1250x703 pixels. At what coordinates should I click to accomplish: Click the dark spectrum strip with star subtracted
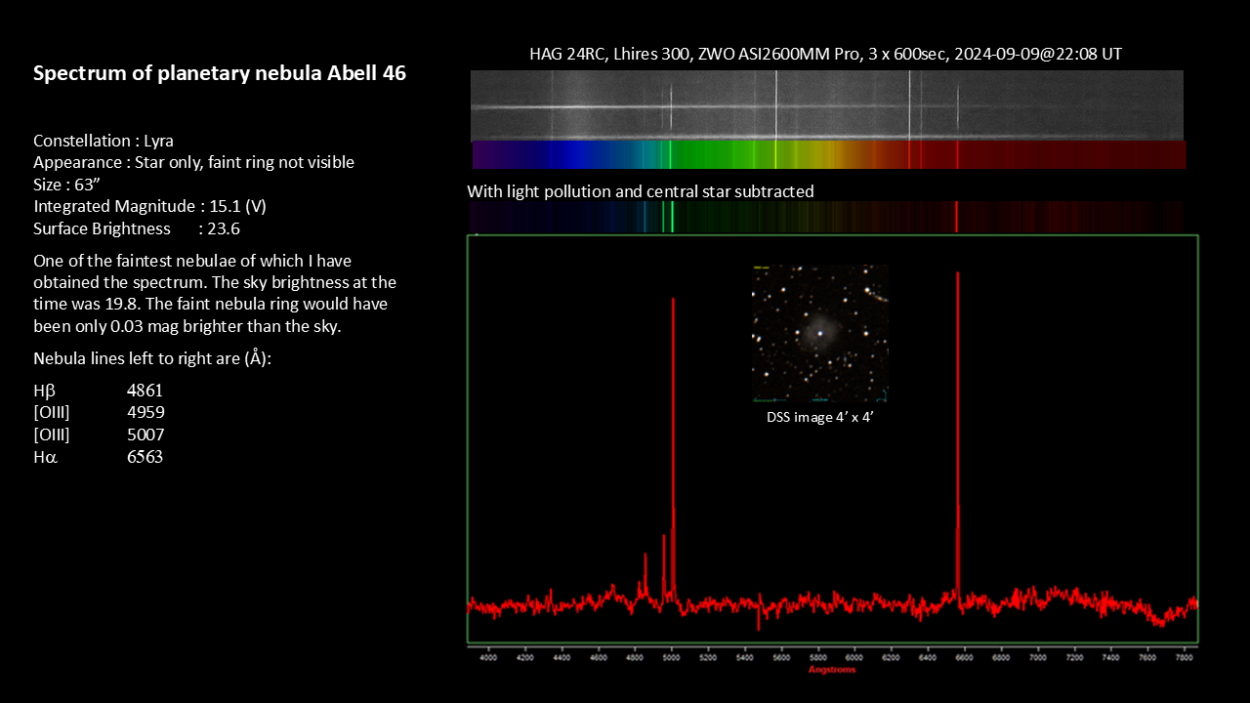pyautogui.click(x=825, y=217)
